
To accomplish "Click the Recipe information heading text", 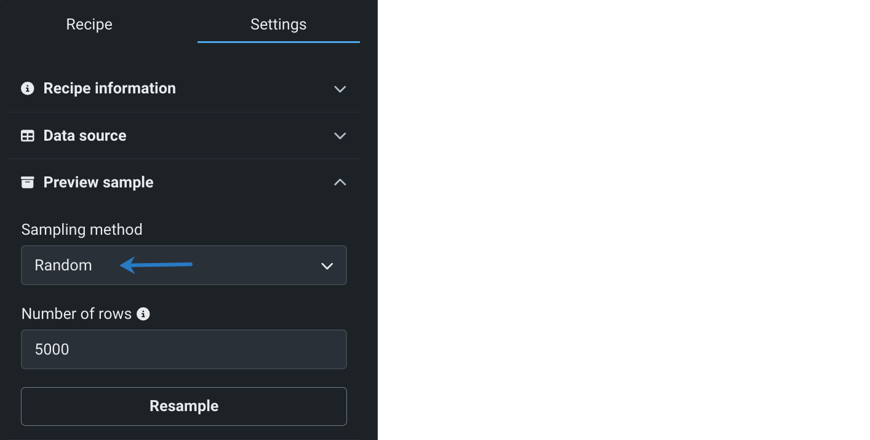I will coord(110,88).
